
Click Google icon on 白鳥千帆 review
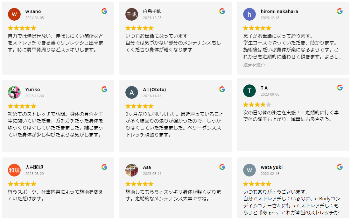click(x=222, y=11)
